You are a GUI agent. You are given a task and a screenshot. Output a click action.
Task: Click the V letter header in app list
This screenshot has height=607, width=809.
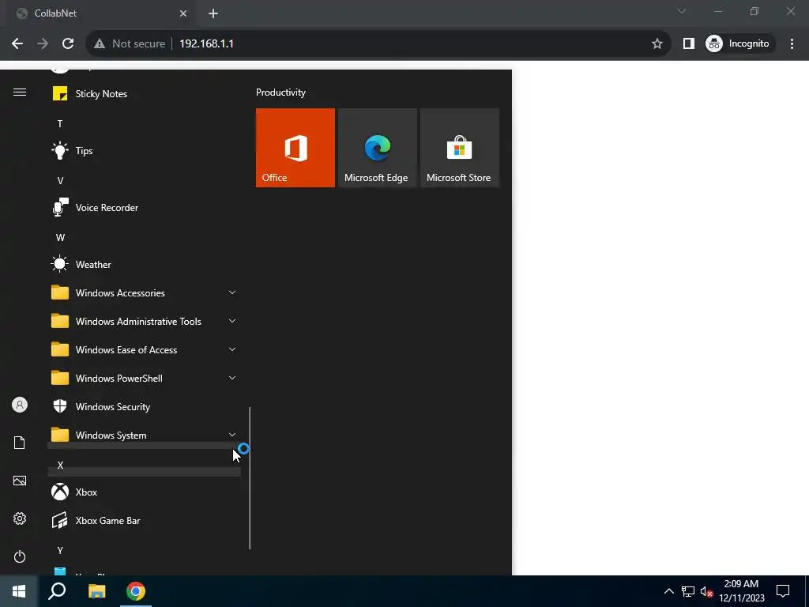(60, 181)
